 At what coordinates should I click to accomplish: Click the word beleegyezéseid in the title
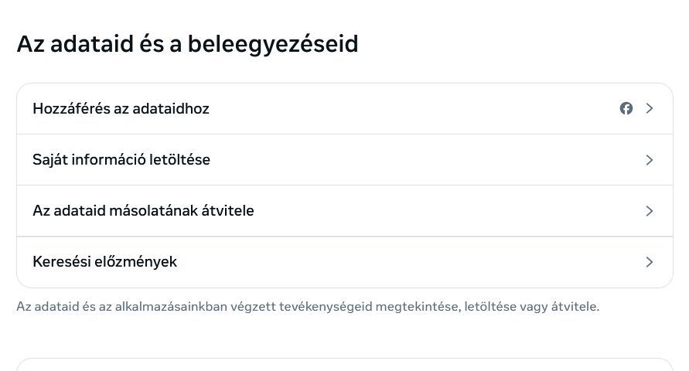click(x=273, y=46)
